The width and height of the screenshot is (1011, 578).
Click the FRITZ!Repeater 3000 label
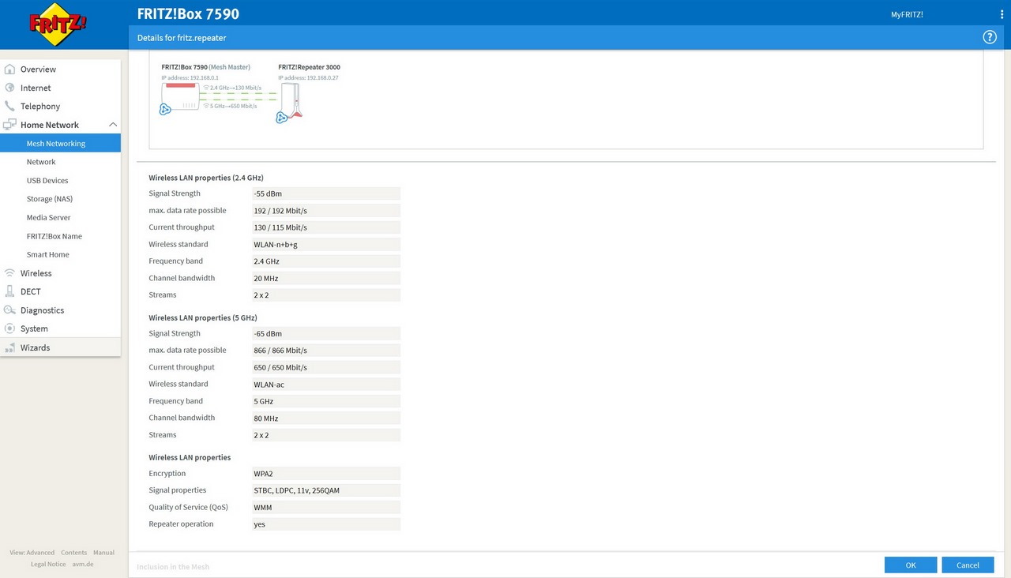tap(310, 67)
